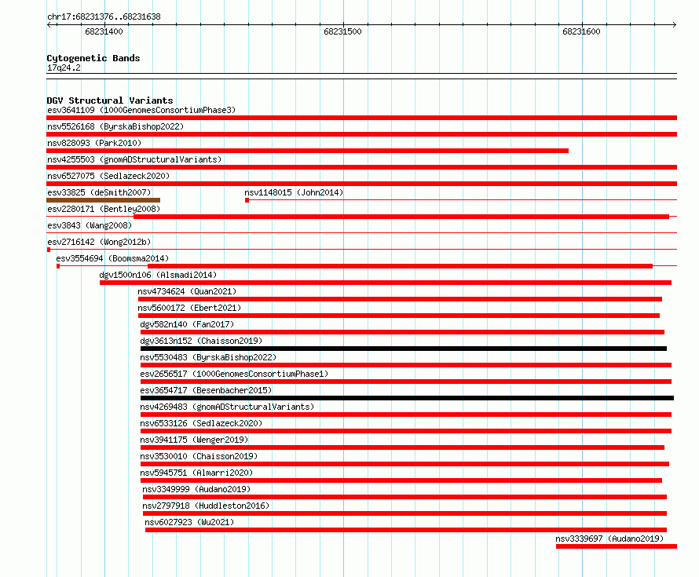Click the thick red esv2280171 bar
This screenshot has width=699, height=577.
click(x=401, y=217)
